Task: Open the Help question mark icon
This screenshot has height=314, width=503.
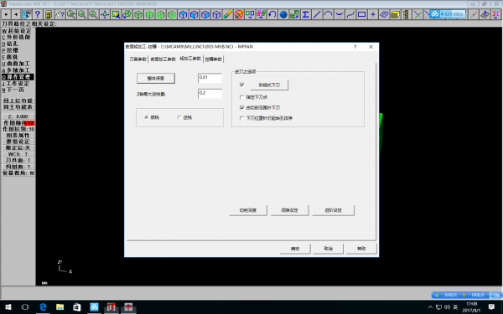Action: 37,14
